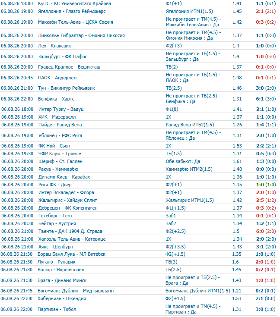Click bet Рапид Вена ИТБ2(1.5)

click(x=190, y=125)
